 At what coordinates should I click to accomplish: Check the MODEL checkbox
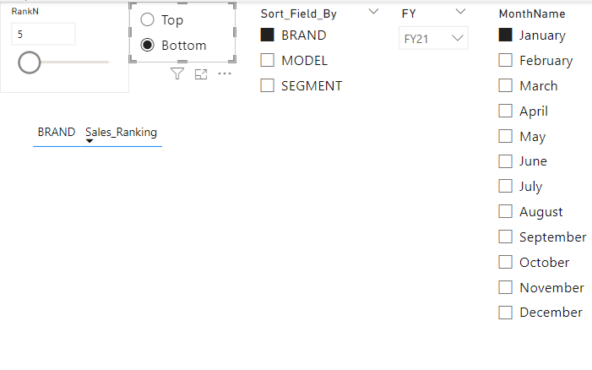click(x=268, y=61)
